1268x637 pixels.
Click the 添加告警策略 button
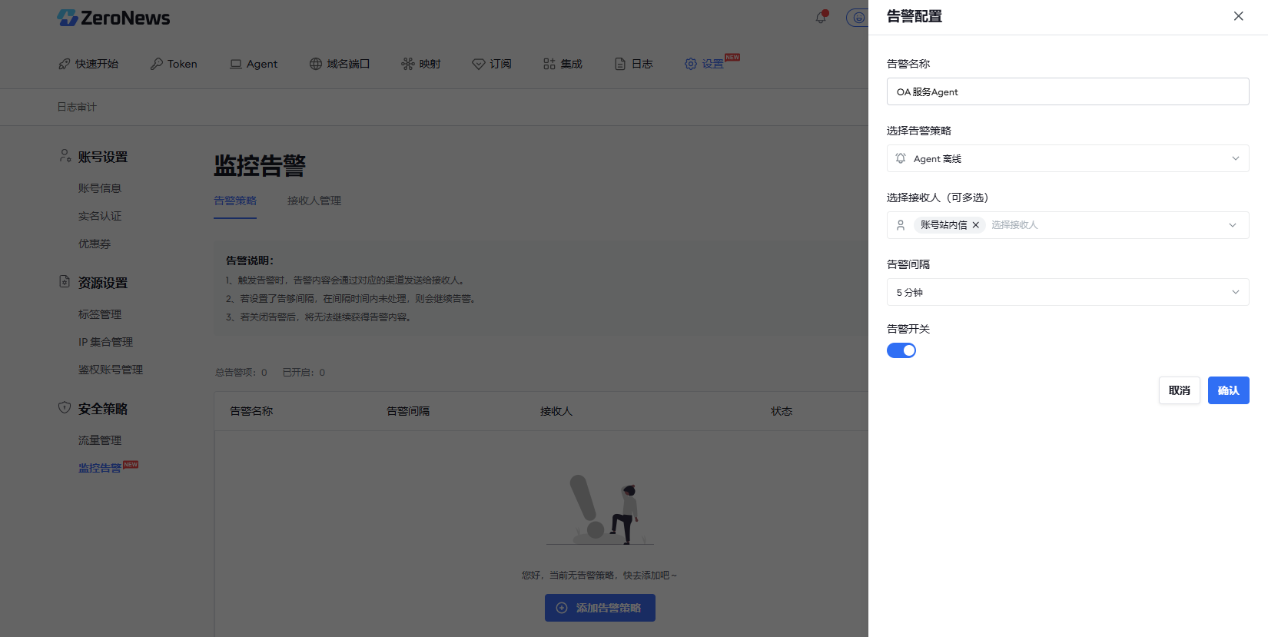tap(599, 608)
